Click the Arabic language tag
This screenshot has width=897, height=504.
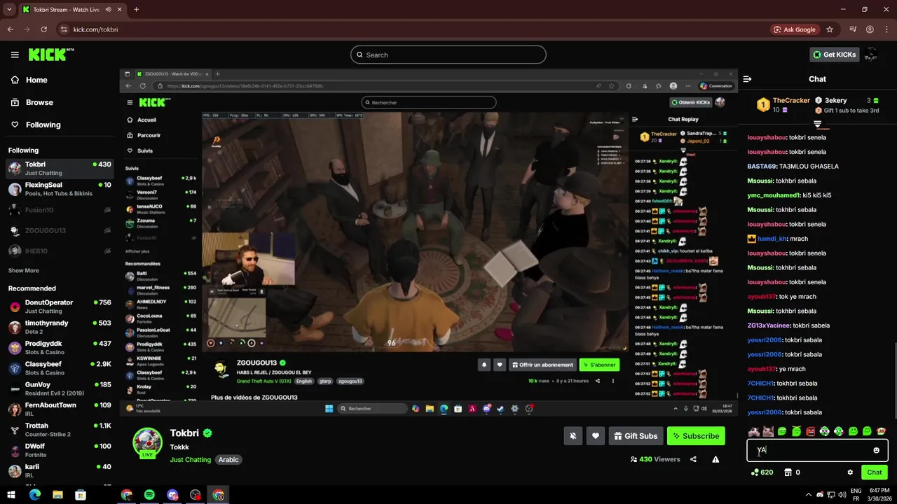228,460
